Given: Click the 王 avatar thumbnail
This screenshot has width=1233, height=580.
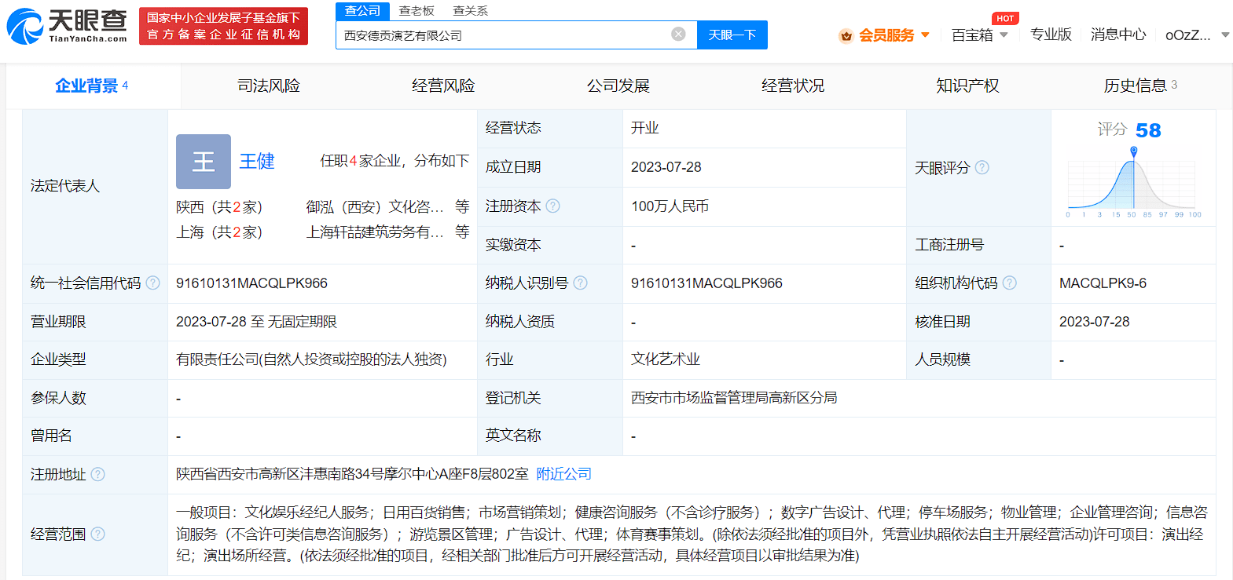Looking at the screenshot, I should coord(204,162).
